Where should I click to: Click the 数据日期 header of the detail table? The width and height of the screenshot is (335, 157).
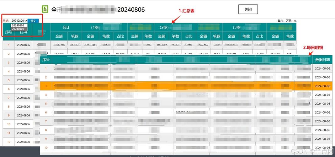322,60
